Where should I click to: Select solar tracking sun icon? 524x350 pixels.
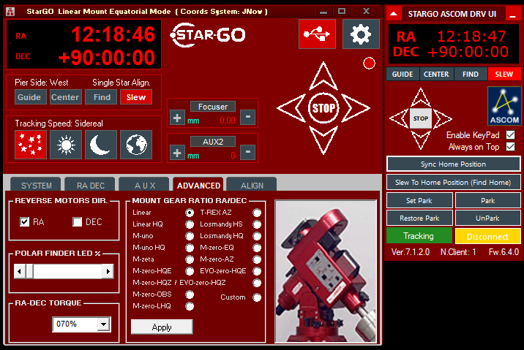point(66,145)
